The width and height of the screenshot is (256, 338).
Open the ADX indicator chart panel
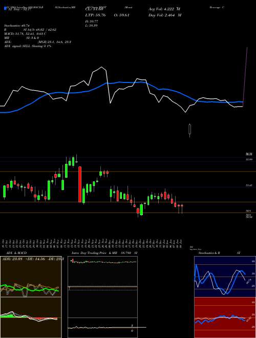point(31,277)
